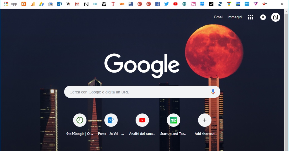Open the black arrow '>' bookmark
The image size is (289, 151).
(x=211, y=4)
